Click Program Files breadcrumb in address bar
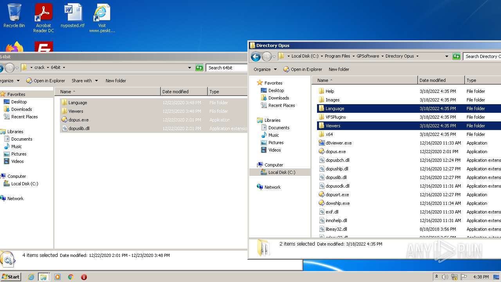Image resolution: width=501 pixels, height=282 pixels. [x=337, y=56]
